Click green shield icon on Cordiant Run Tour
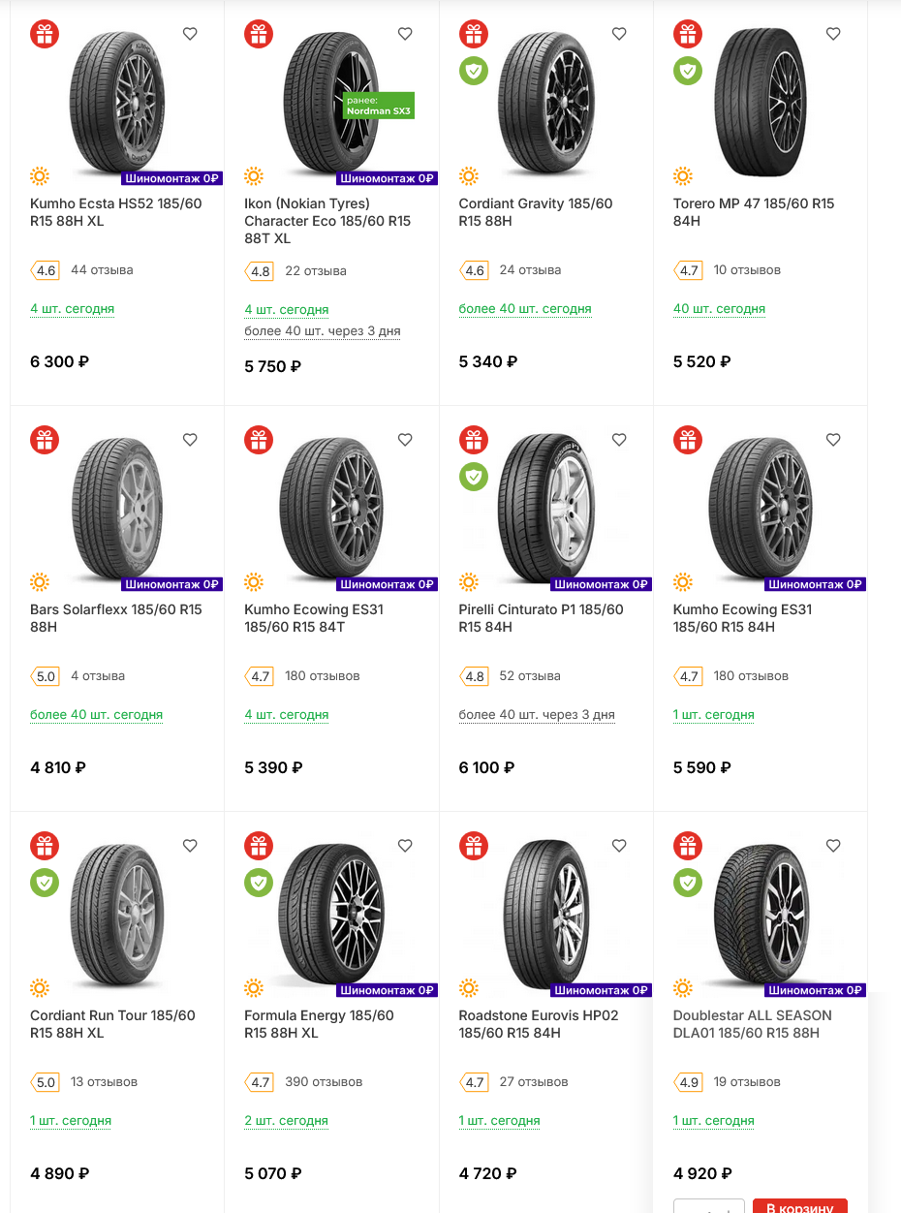The image size is (901, 1213). [x=45, y=883]
